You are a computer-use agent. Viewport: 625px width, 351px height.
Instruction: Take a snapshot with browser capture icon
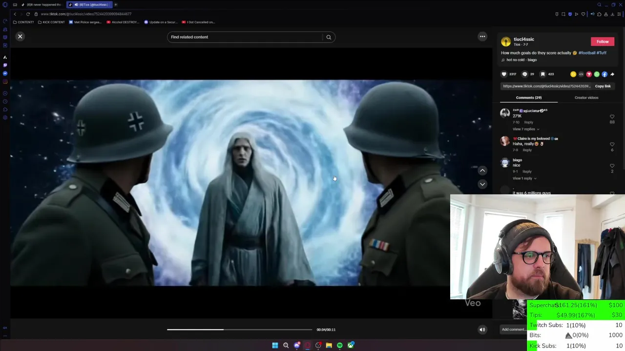pos(563,14)
